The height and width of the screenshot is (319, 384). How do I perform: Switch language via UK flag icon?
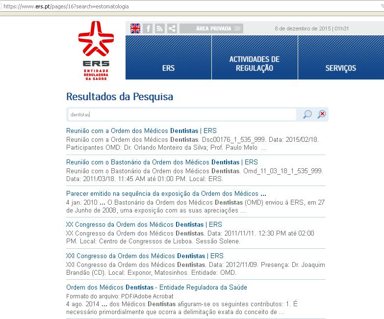pos(135,28)
